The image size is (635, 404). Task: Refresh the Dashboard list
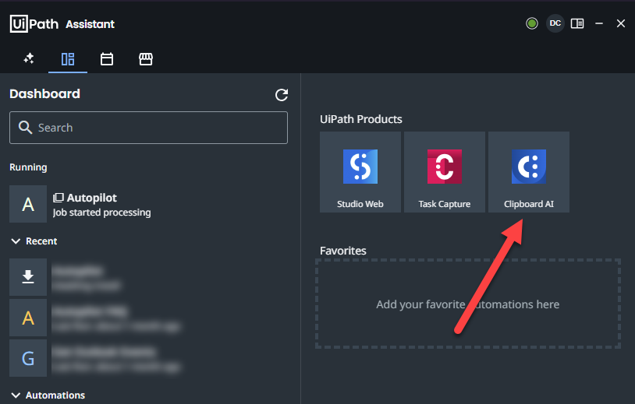(282, 95)
